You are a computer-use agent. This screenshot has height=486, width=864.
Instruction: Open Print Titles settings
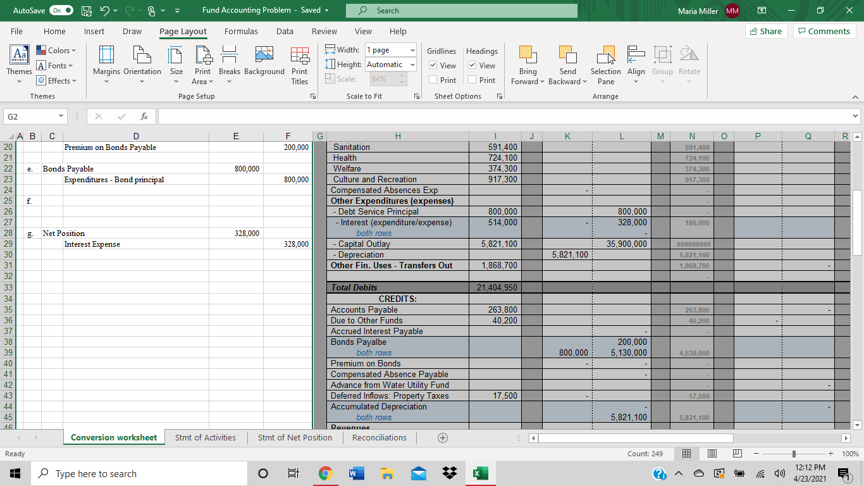tap(300, 66)
